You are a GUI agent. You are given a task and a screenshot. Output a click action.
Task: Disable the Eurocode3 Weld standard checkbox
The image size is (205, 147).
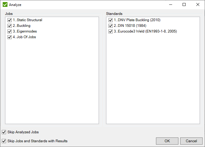[x=111, y=31]
